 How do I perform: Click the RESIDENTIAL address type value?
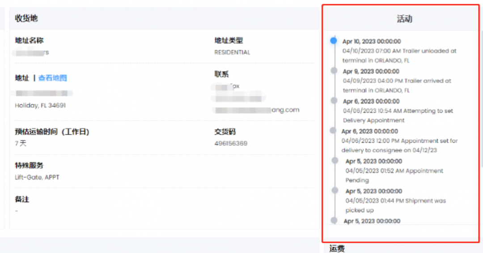pyautogui.click(x=232, y=52)
